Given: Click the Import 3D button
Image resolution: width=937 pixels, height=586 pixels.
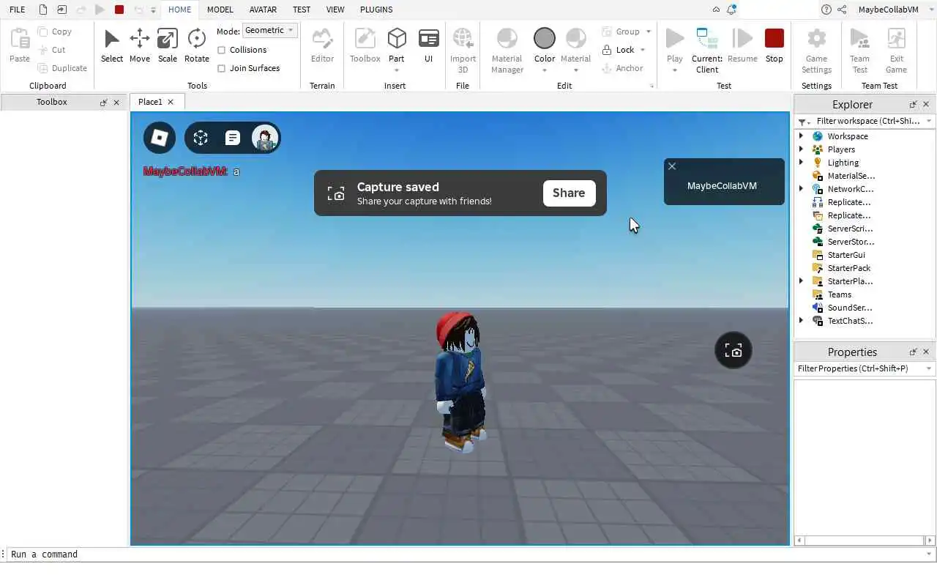Looking at the screenshot, I should (x=463, y=50).
